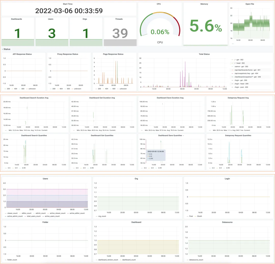275x264 pixels.
Task: Open Dashboard Save Quantiles title dropdown arrow
Action: pos(183,136)
